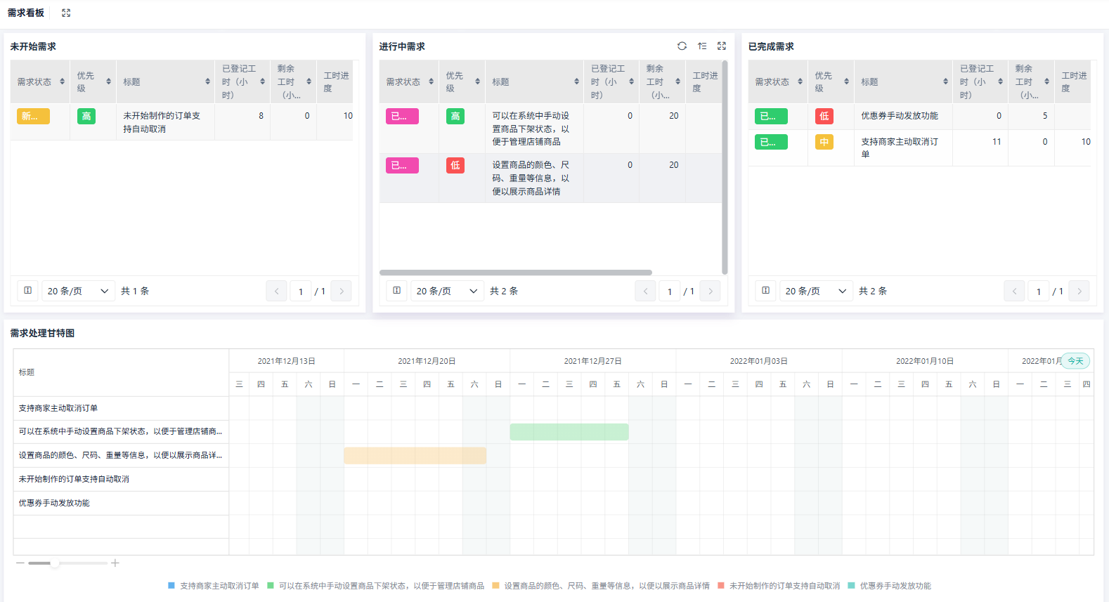Open page size dropdown in 进行中需求
1109x602 pixels.
[x=447, y=291]
